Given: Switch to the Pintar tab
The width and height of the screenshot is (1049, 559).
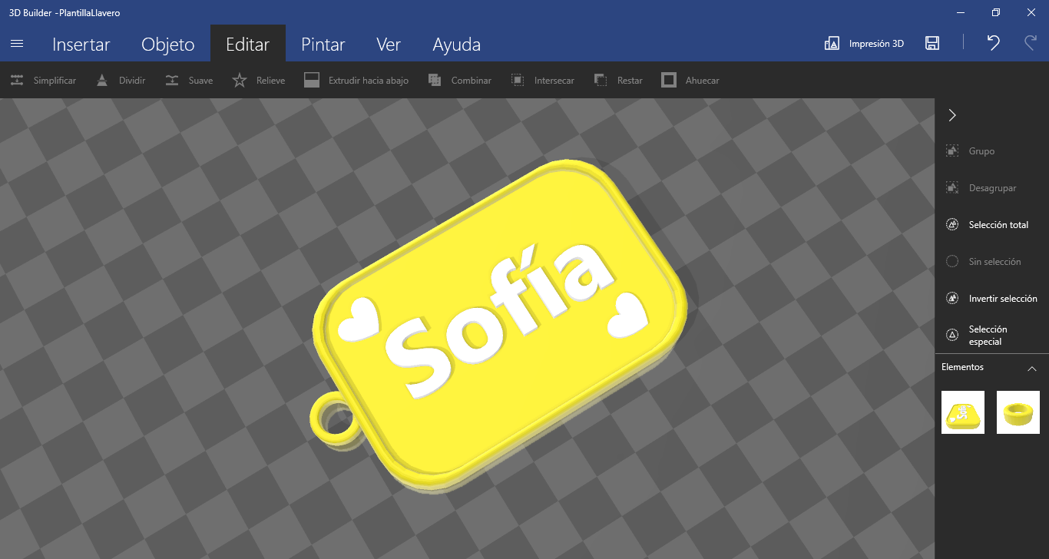Looking at the screenshot, I should (323, 44).
